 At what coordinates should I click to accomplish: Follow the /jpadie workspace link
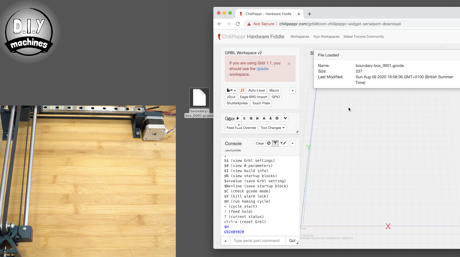263,69
